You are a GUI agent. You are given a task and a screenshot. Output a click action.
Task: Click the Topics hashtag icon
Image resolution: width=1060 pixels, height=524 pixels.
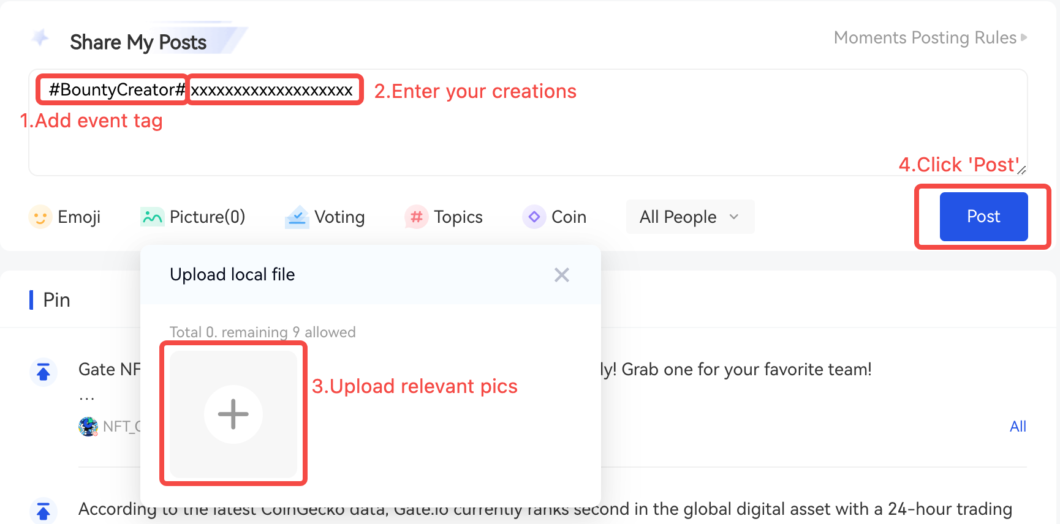tap(417, 217)
